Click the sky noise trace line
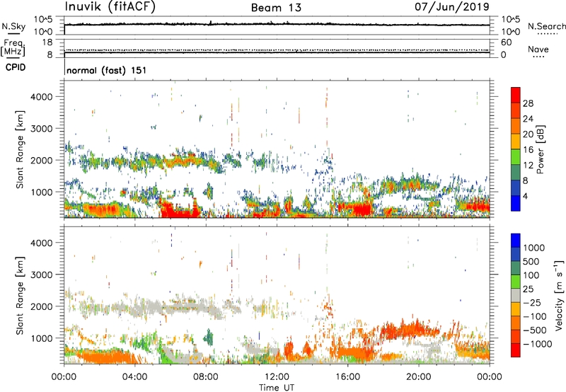 coord(277,24)
